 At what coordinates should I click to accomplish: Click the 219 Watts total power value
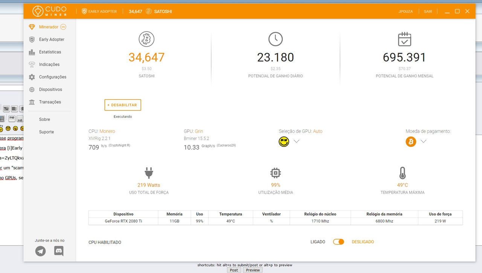coord(149,185)
